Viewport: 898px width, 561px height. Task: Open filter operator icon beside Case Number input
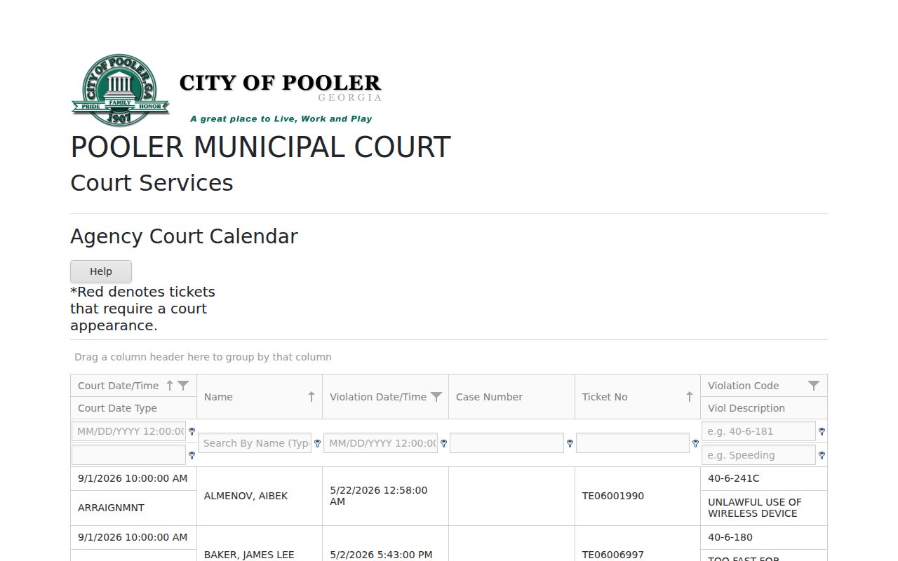click(570, 444)
